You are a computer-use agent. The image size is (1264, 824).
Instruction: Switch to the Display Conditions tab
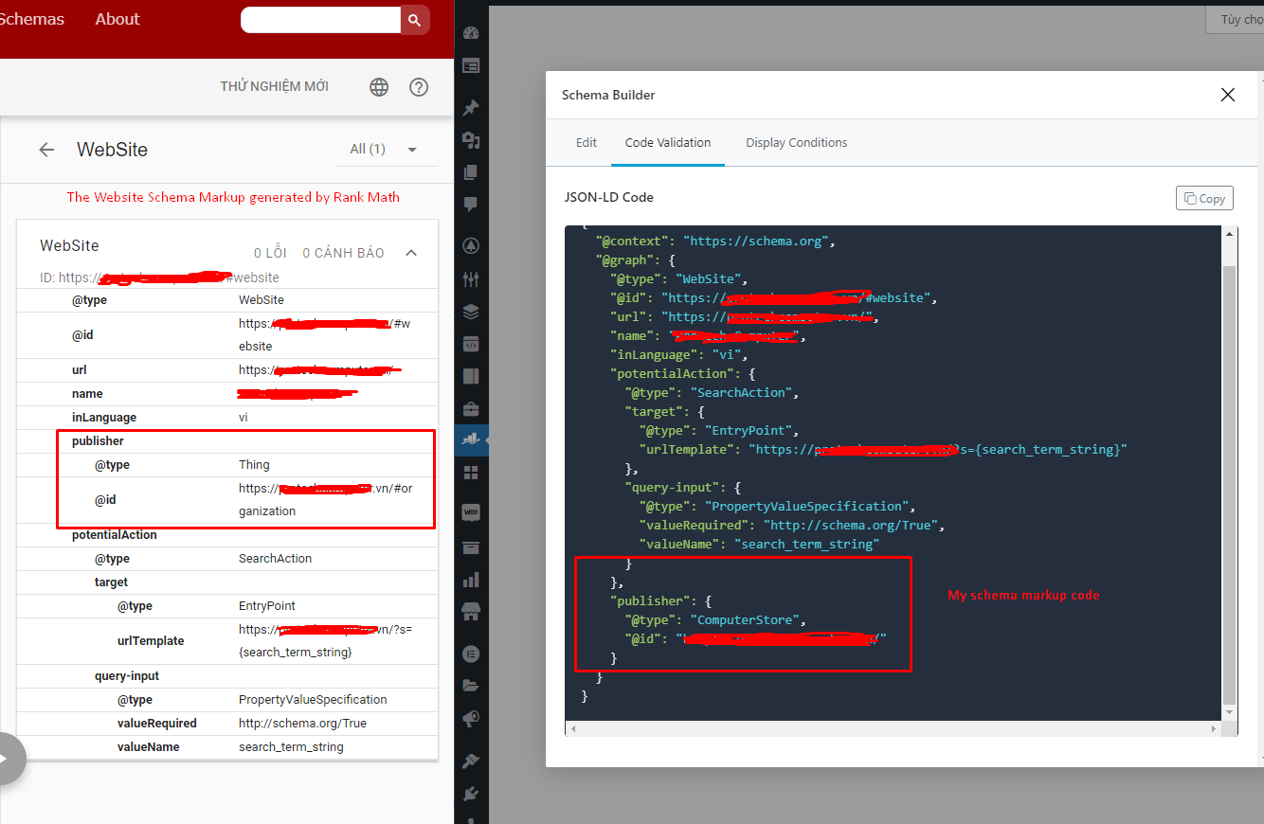(796, 143)
